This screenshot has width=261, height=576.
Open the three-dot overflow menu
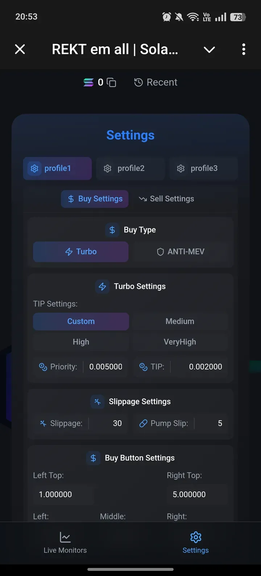pyautogui.click(x=243, y=49)
